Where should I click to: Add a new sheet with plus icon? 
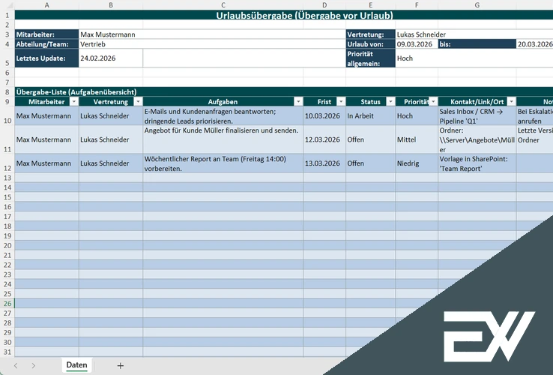click(x=120, y=366)
